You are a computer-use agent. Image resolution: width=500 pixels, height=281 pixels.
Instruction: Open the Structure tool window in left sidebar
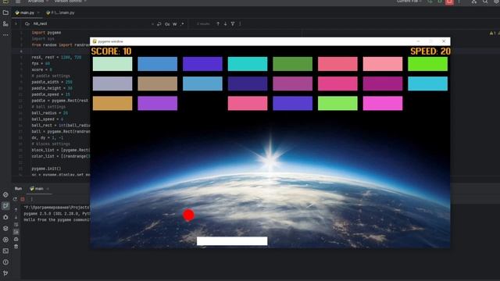5,23
